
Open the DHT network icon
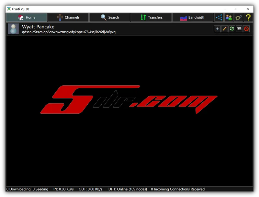(219, 17)
